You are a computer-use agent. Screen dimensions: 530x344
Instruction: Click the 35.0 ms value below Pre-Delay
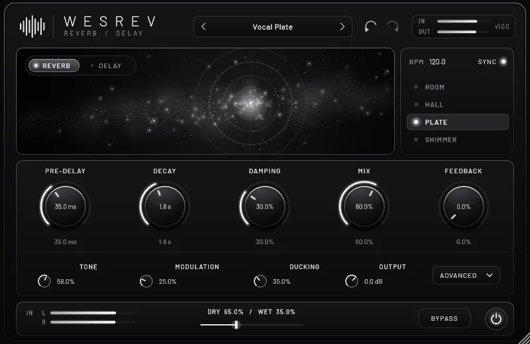[x=65, y=241]
